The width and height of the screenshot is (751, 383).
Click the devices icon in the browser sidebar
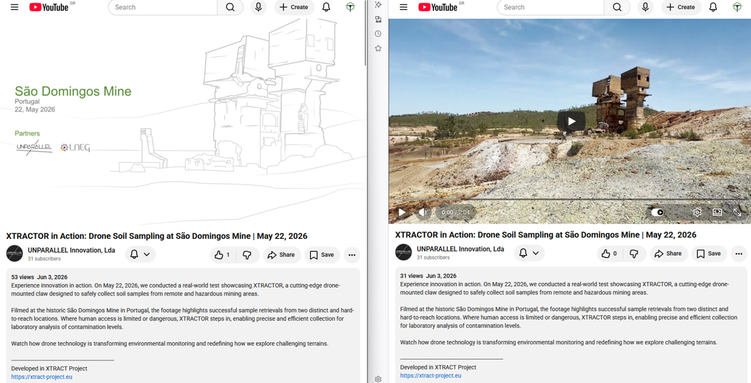tap(378, 19)
